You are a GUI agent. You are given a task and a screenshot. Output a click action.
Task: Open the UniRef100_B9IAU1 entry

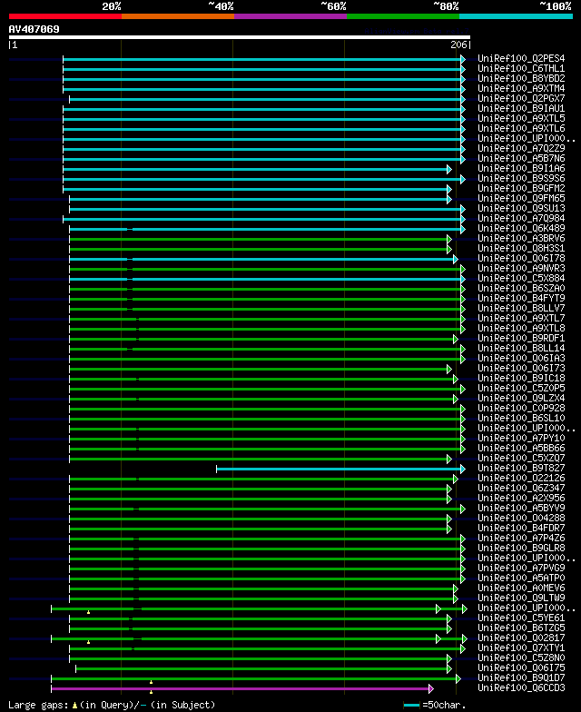pyautogui.click(x=521, y=109)
